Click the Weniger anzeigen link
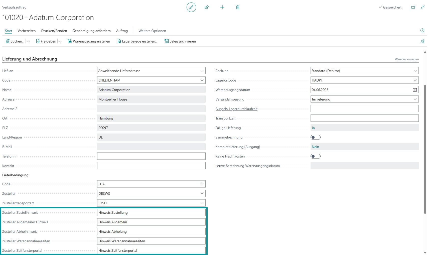 406,59
